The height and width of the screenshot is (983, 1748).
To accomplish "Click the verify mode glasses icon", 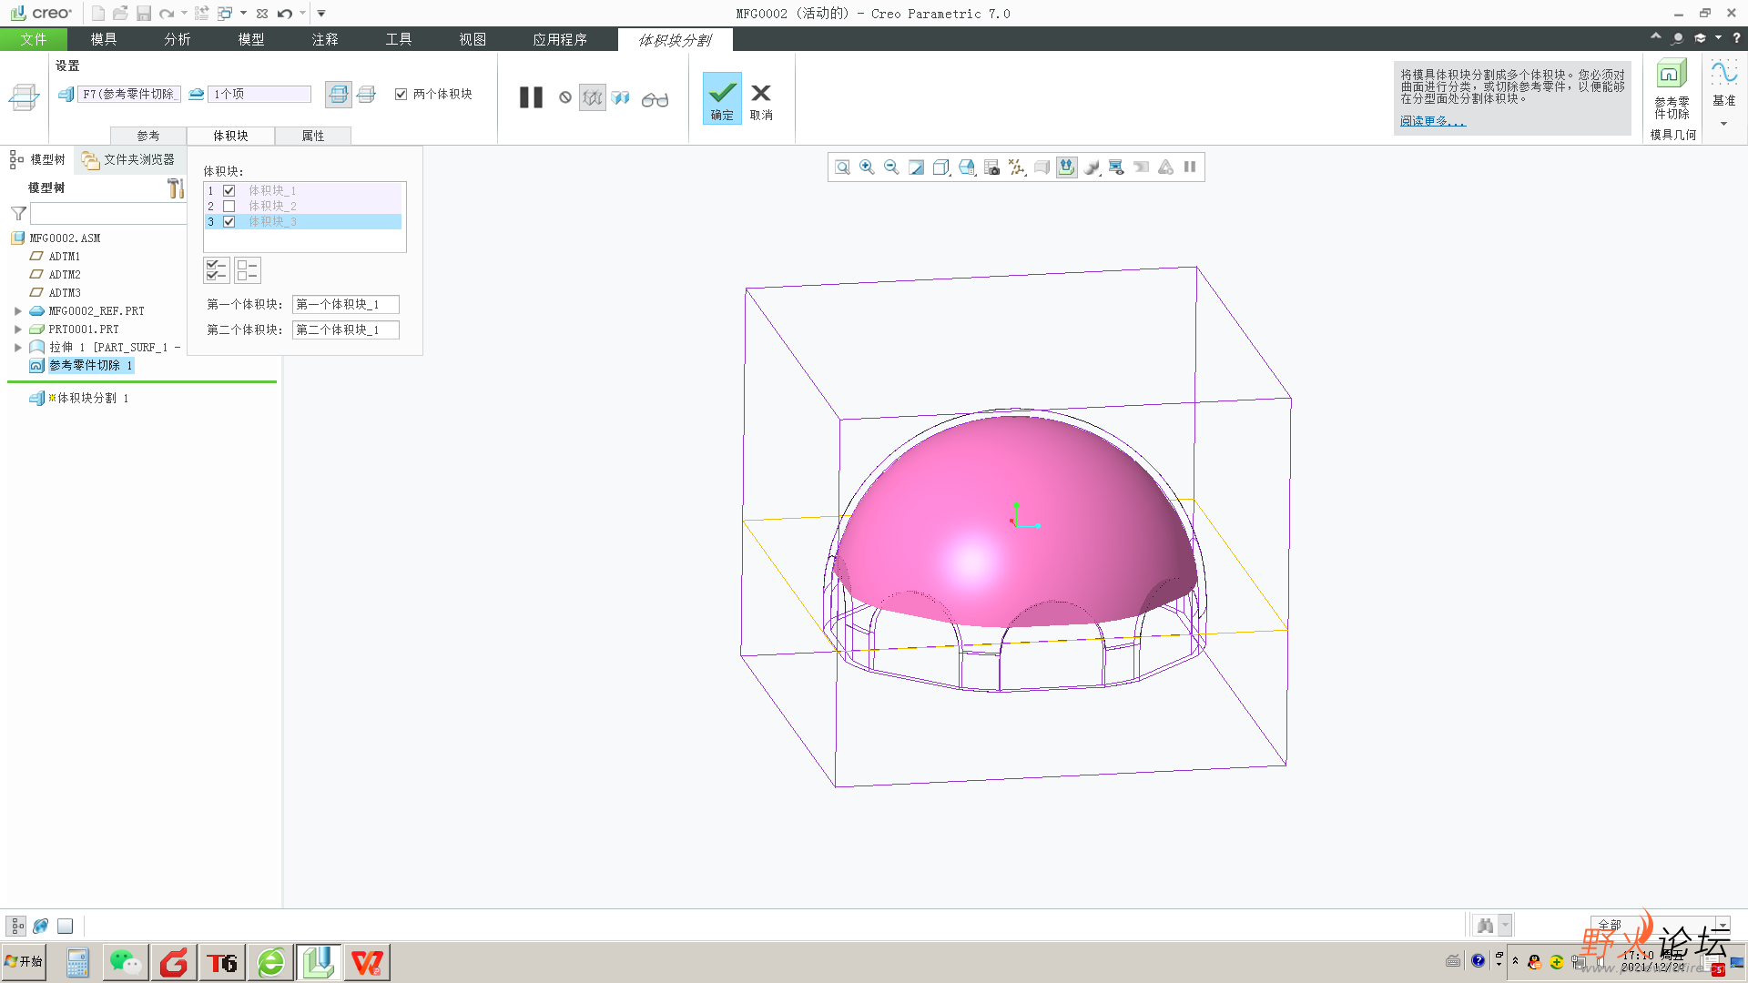I will click(655, 99).
